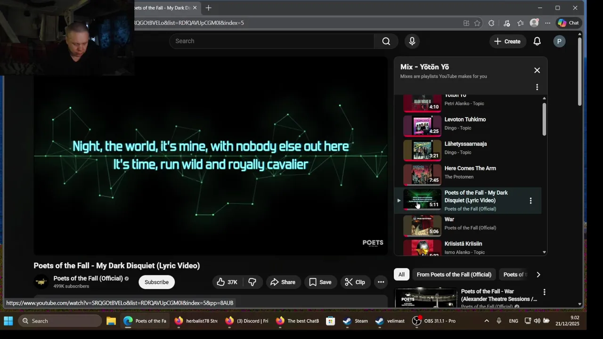Click the My Dark Disquiet playlist thumbnail

tap(422, 200)
